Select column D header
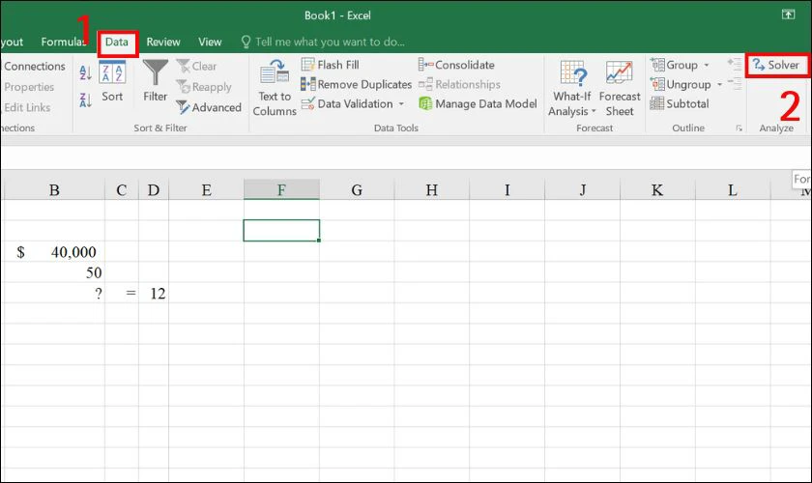The height and width of the screenshot is (483, 812). (154, 190)
